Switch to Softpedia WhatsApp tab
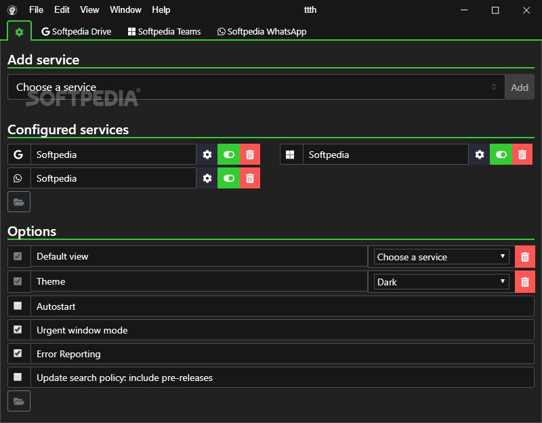 point(262,31)
